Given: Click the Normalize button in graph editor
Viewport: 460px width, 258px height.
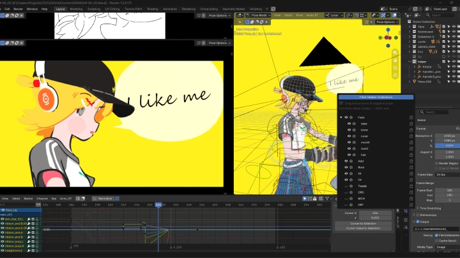Looking at the screenshot, I should pyautogui.click(x=103, y=199).
